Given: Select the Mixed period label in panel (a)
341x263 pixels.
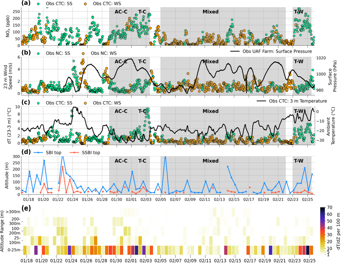Looking at the screenshot, I should point(211,12).
